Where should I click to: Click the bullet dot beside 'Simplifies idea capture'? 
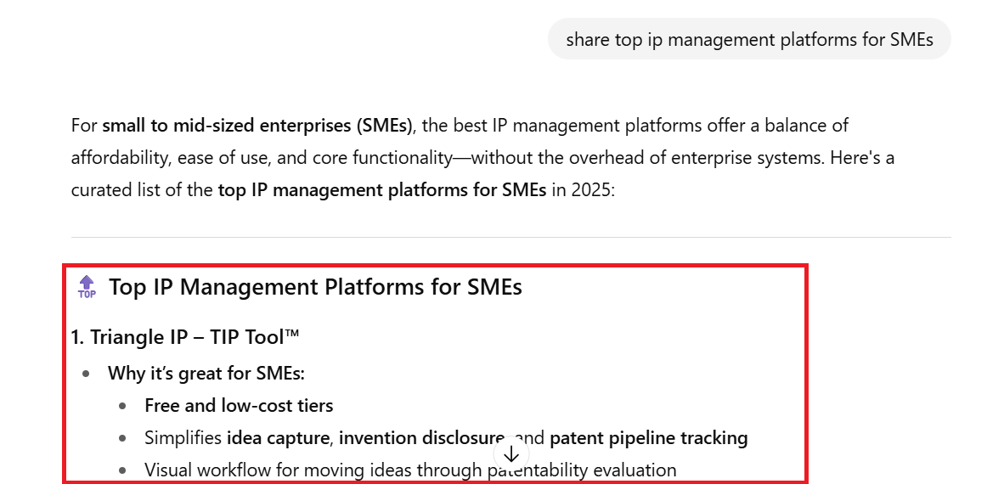pos(123,438)
